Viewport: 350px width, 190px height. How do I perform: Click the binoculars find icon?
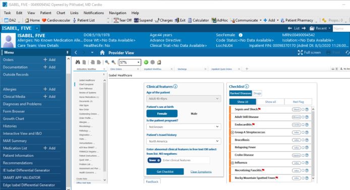pos(78,62)
